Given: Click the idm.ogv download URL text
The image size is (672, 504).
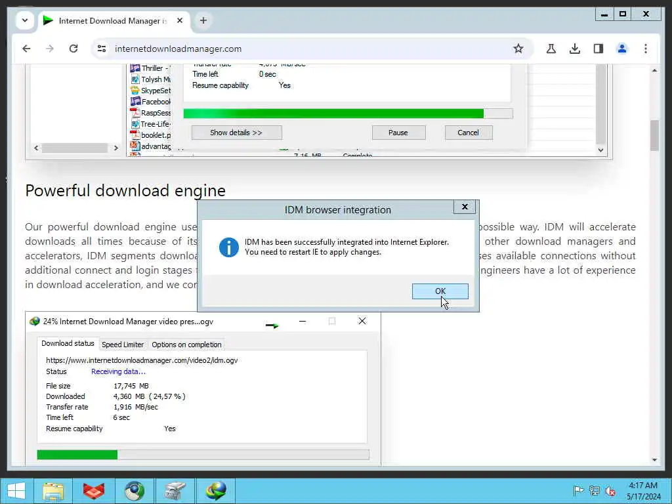Looking at the screenshot, I should click(142, 360).
